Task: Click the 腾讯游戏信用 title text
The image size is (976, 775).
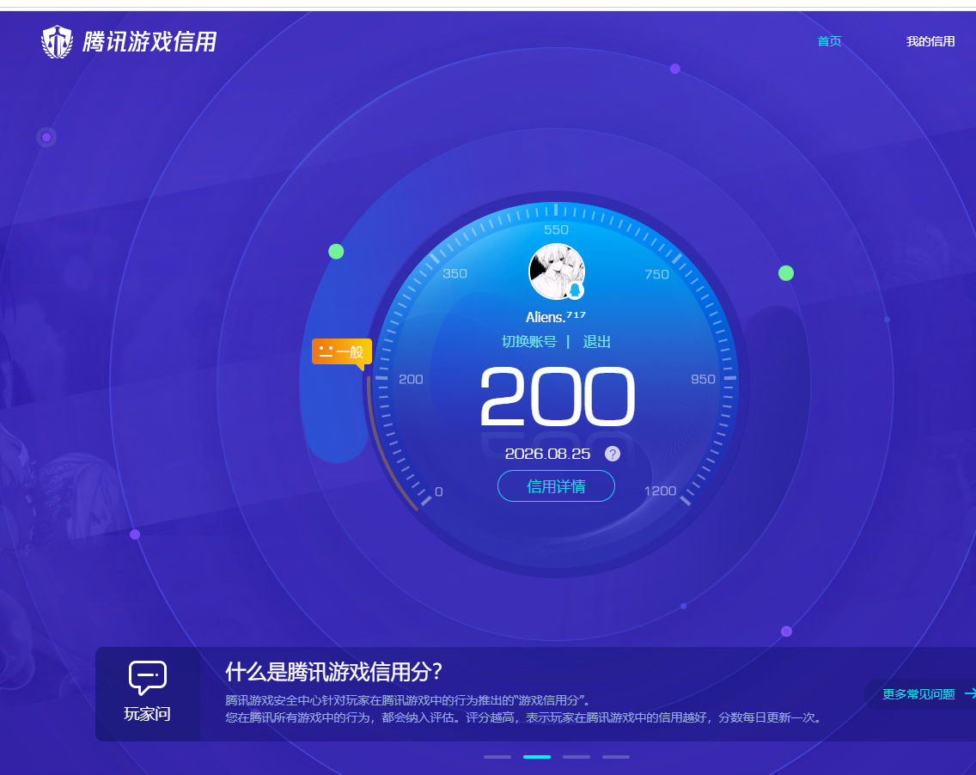Action: pyautogui.click(x=149, y=42)
